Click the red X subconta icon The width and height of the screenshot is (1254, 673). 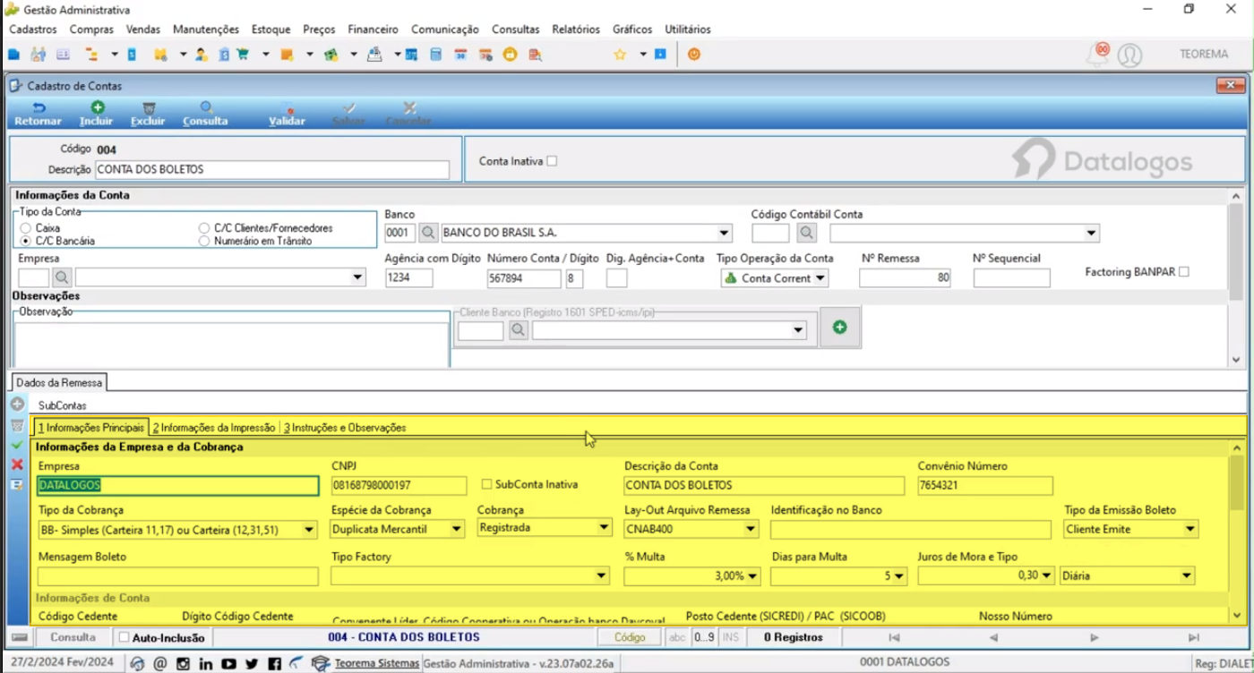click(x=17, y=464)
